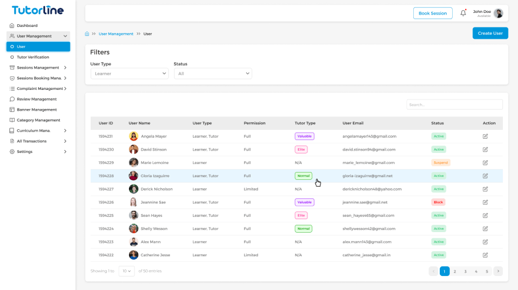Viewport: 518px width, 290px height.
Task: Click edit icon for Marie Lemoine
Action: tap(485, 162)
